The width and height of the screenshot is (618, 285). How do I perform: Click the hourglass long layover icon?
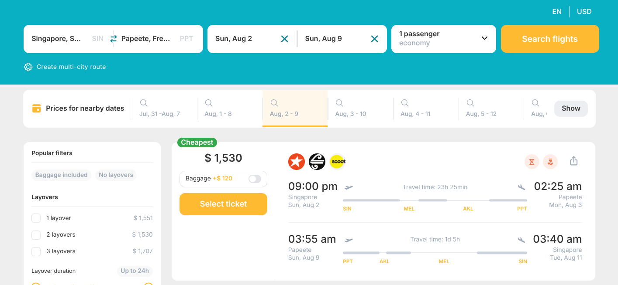(532, 162)
